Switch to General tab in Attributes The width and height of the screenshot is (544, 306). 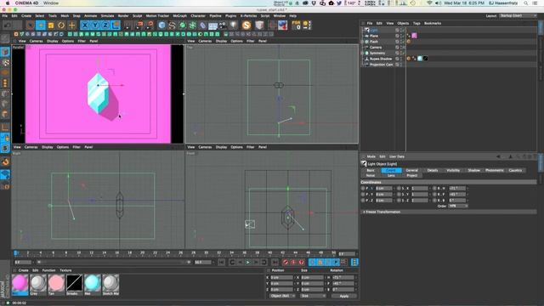pyautogui.click(x=411, y=170)
